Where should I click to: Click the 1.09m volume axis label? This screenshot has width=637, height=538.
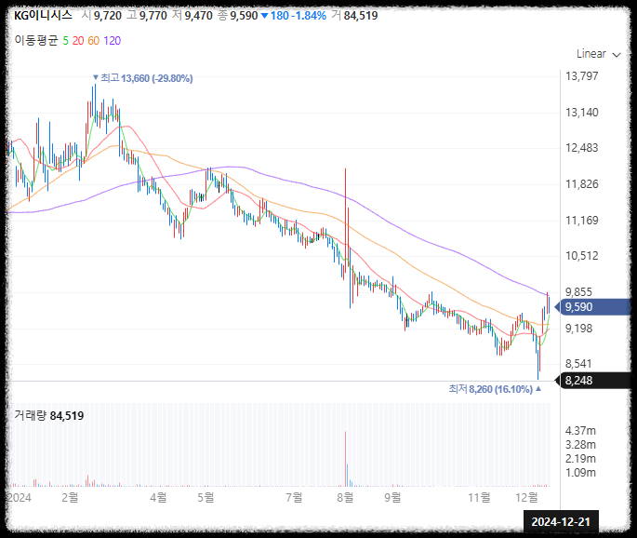(x=580, y=473)
